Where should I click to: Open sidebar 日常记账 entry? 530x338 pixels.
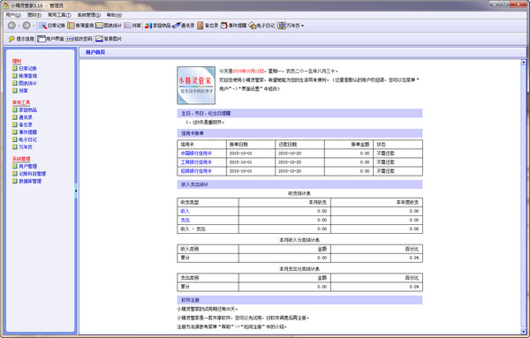(25, 69)
